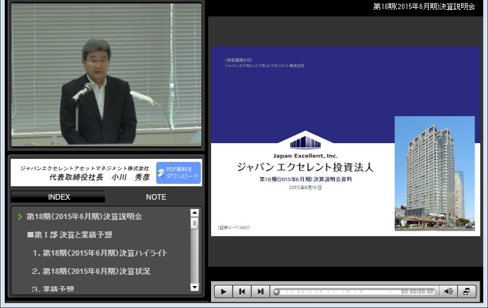This screenshot has width=488, height=308.
Task: Select 第Ⅰ部 決算と業績予想 in the index
Action: [x=70, y=235]
